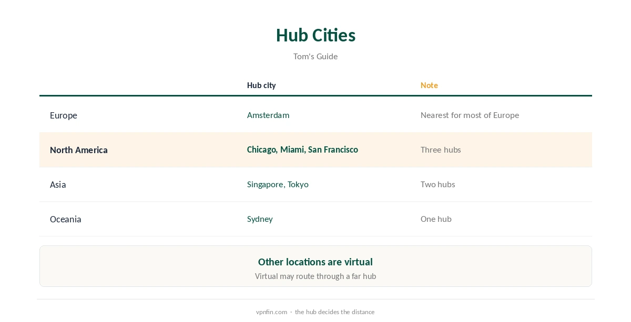Click 'Virtual may route through a far hub'
631x322 pixels.
tap(315, 276)
